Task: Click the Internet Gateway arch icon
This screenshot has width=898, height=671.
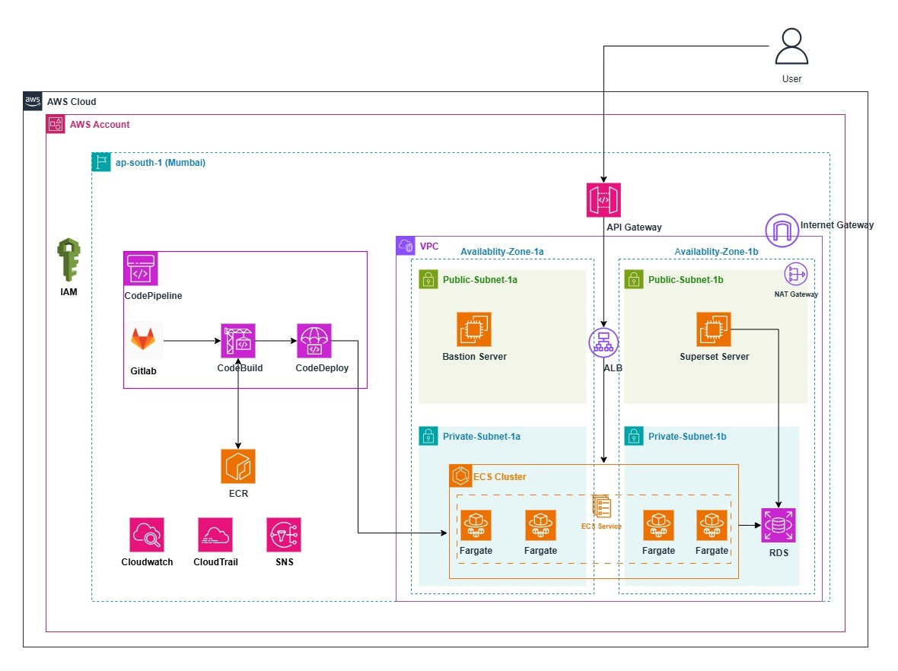Action: [781, 231]
